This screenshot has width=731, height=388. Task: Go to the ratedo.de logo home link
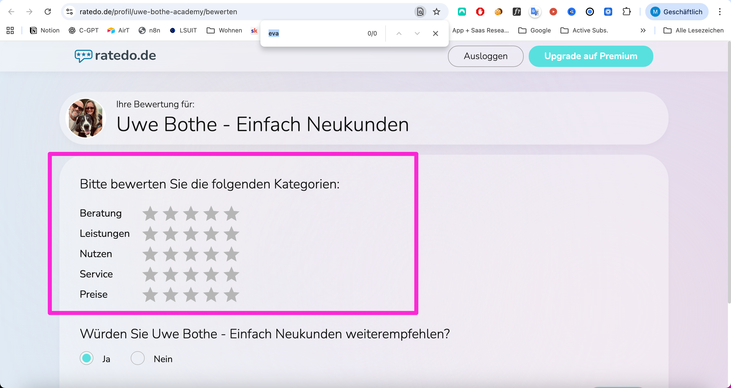[x=115, y=56]
